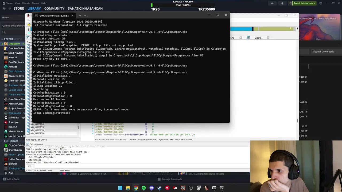Open Steam announcements megaphone icon
This screenshot has width=342, height=192.
(272, 3)
